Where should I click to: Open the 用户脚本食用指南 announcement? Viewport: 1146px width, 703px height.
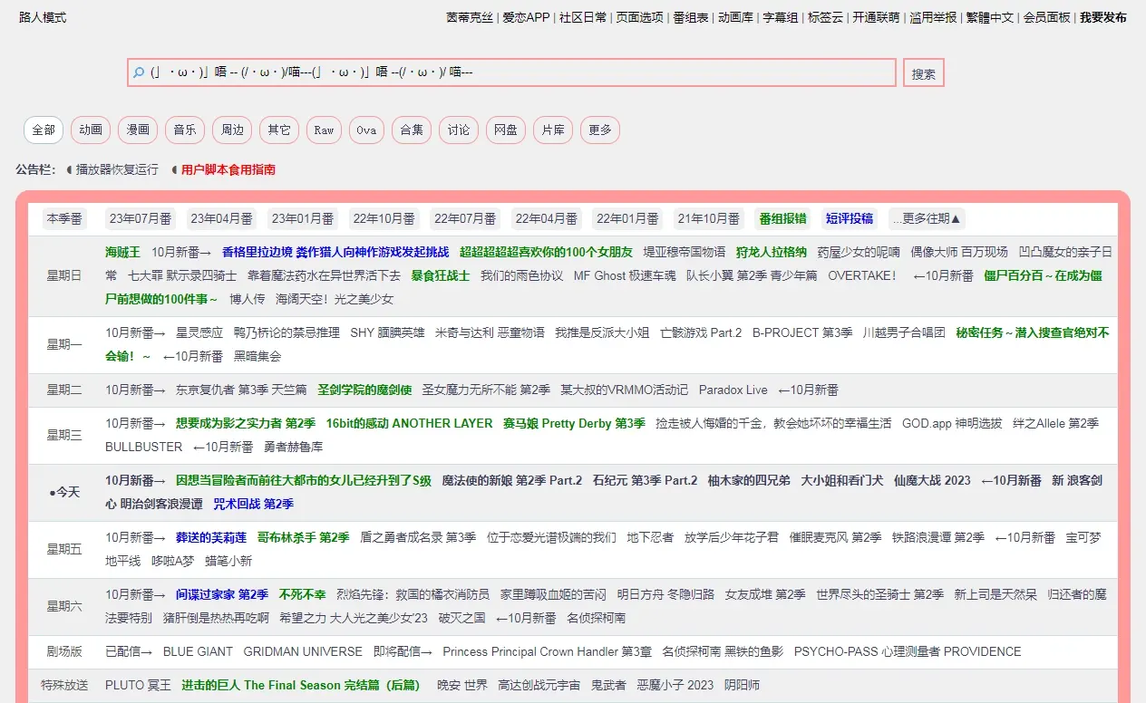click(228, 169)
